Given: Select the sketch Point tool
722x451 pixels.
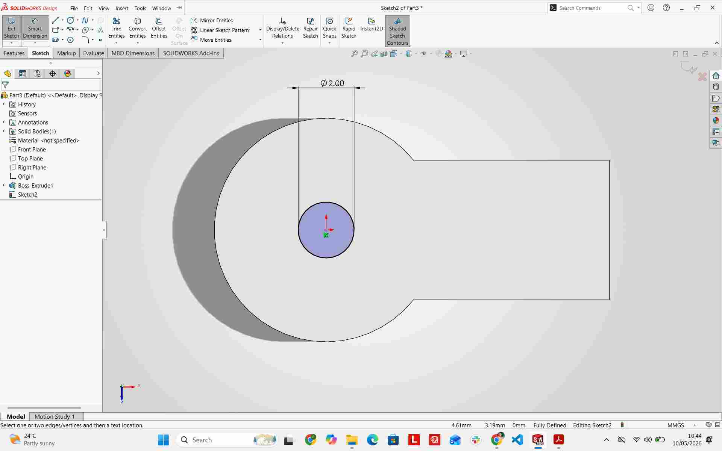Looking at the screenshot, I should 100,40.
